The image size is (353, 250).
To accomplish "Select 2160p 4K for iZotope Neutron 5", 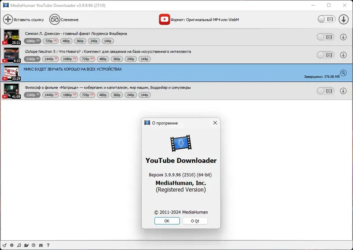I will click(32, 59).
